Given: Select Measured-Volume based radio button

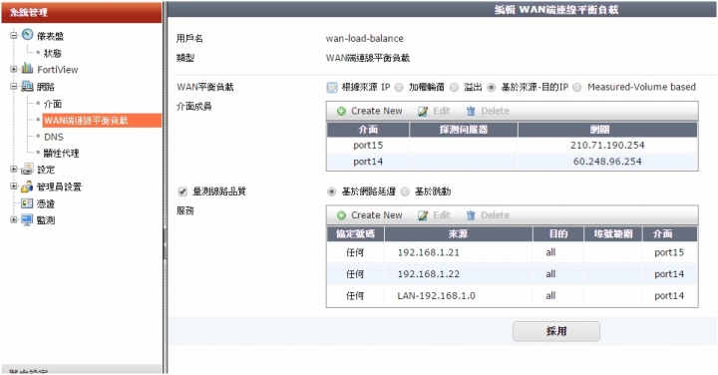Looking at the screenshot, I should pyautogui.click(x=577, y=87).
